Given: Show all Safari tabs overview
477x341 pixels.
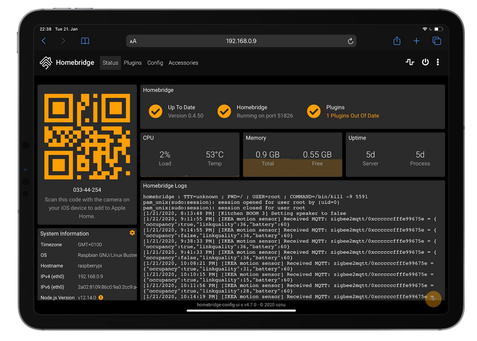Looking at the screenshot, I should coord(436,41).
